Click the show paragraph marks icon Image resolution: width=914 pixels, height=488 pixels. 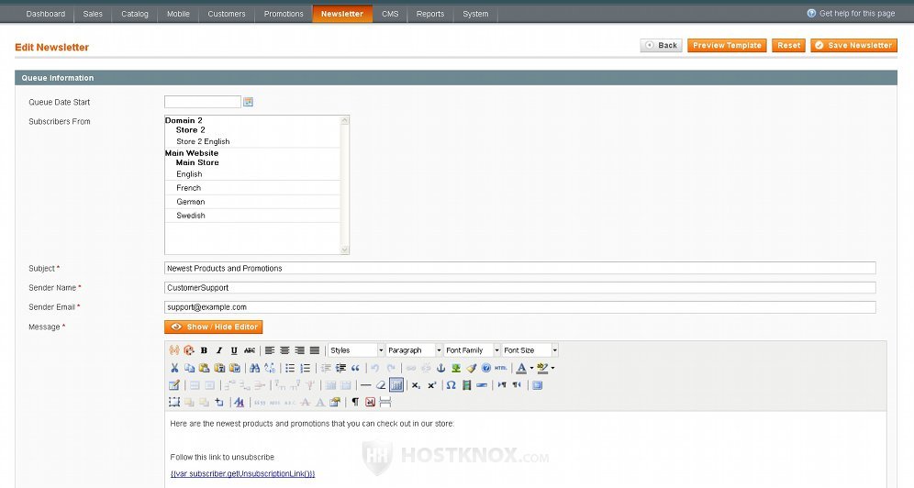click(355, 402)
